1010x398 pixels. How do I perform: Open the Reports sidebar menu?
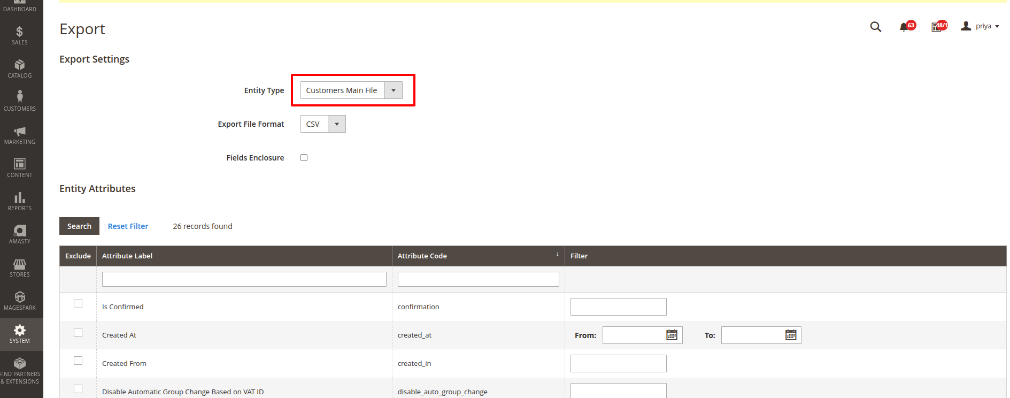(20, 201)
